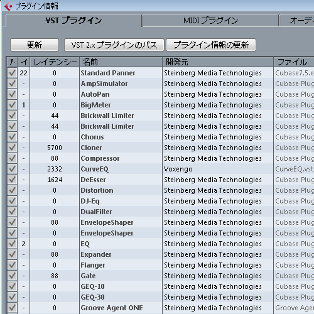This screenshot has height=314, width=314.
Task: Select the CurveEQ plugin name
Action: click(95, 169)
